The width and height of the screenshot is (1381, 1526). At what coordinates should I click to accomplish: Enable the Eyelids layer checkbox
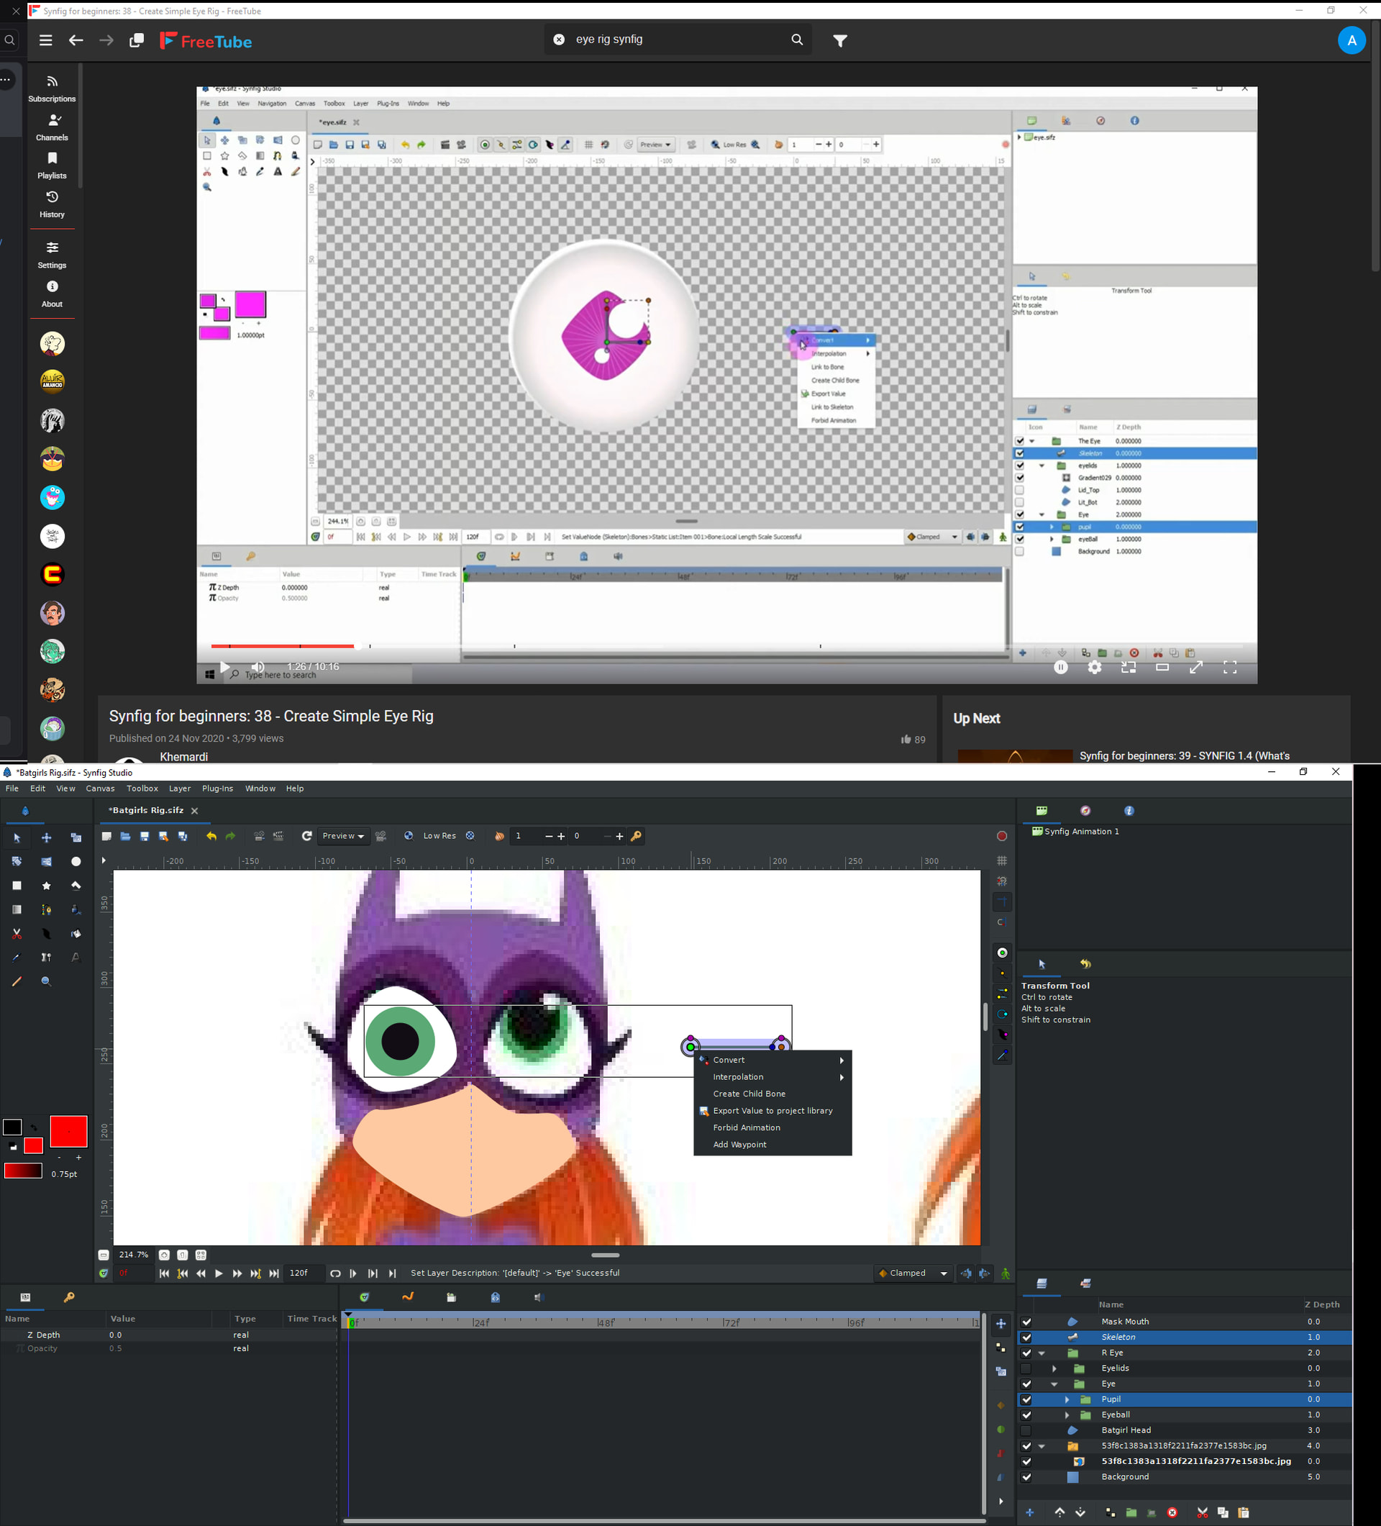[1026, 1368]
